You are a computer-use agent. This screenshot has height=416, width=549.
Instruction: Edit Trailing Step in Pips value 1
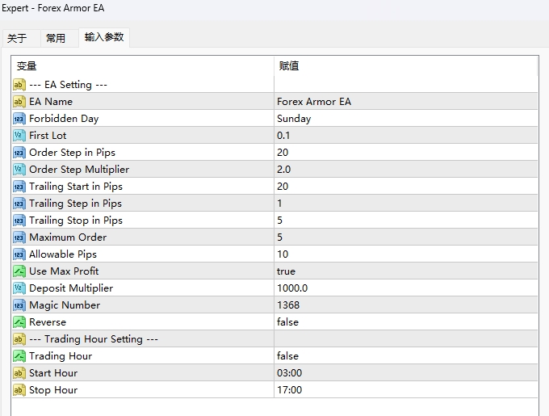click(406, 204)
